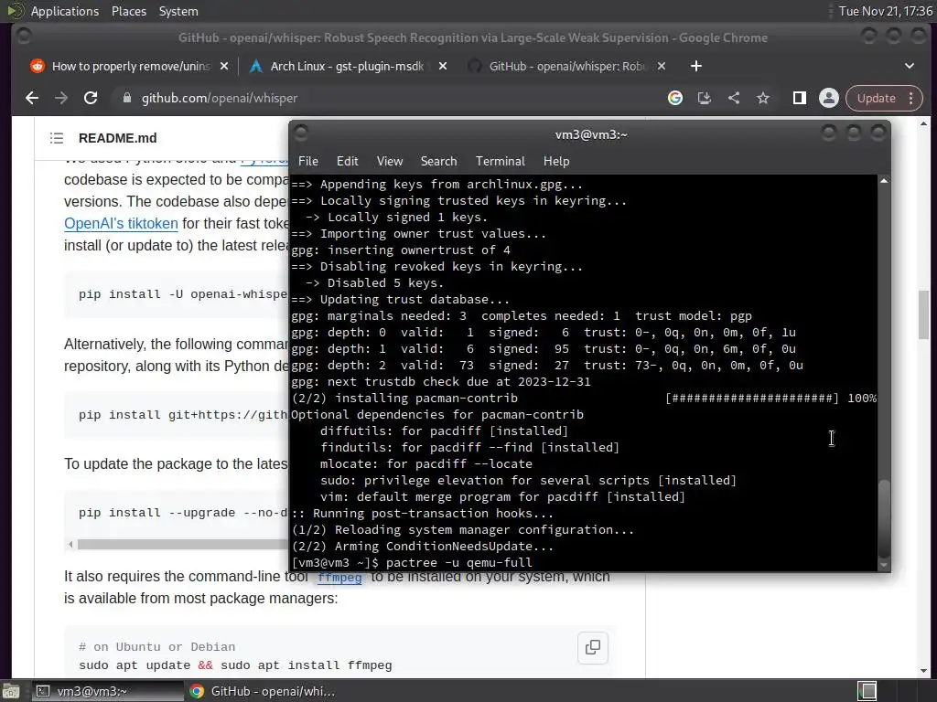Click 'mlocate: for pacdiff --locate' line
Viewport: 937px width, 702px height.
point(426,463)
